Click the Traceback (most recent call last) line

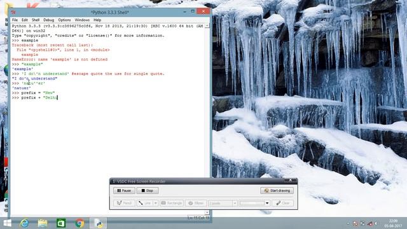click(52, 45)
